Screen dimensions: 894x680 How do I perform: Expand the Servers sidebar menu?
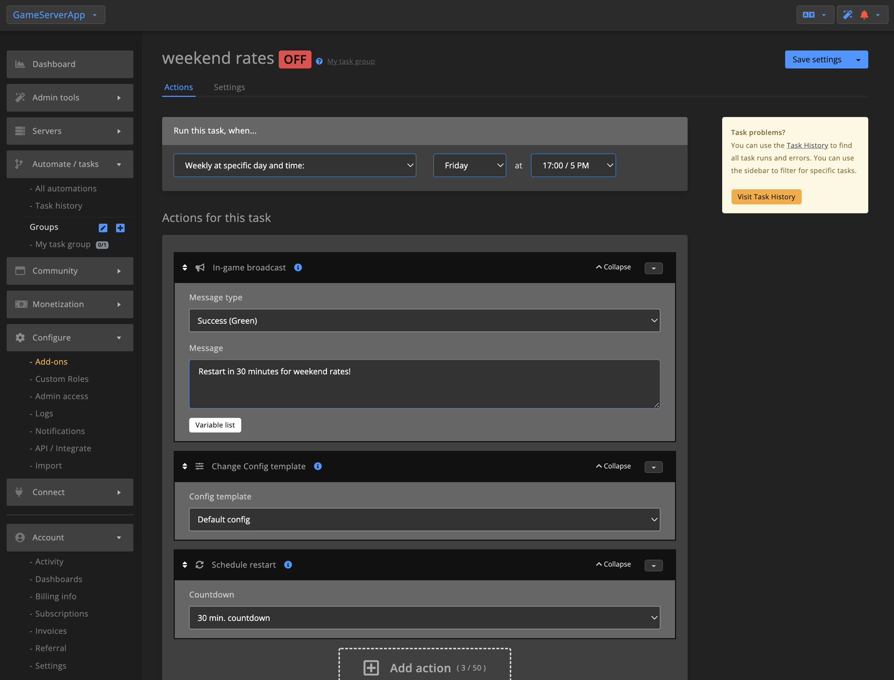70,131
